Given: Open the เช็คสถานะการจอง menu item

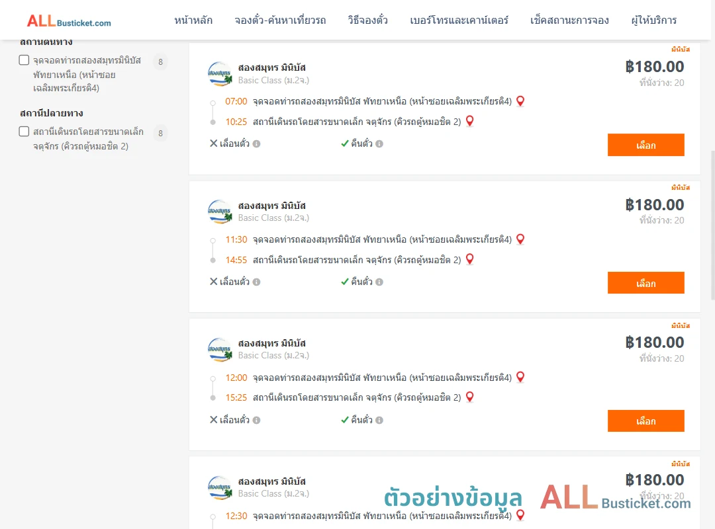Looking at the screenshot, I should (569, 20).
